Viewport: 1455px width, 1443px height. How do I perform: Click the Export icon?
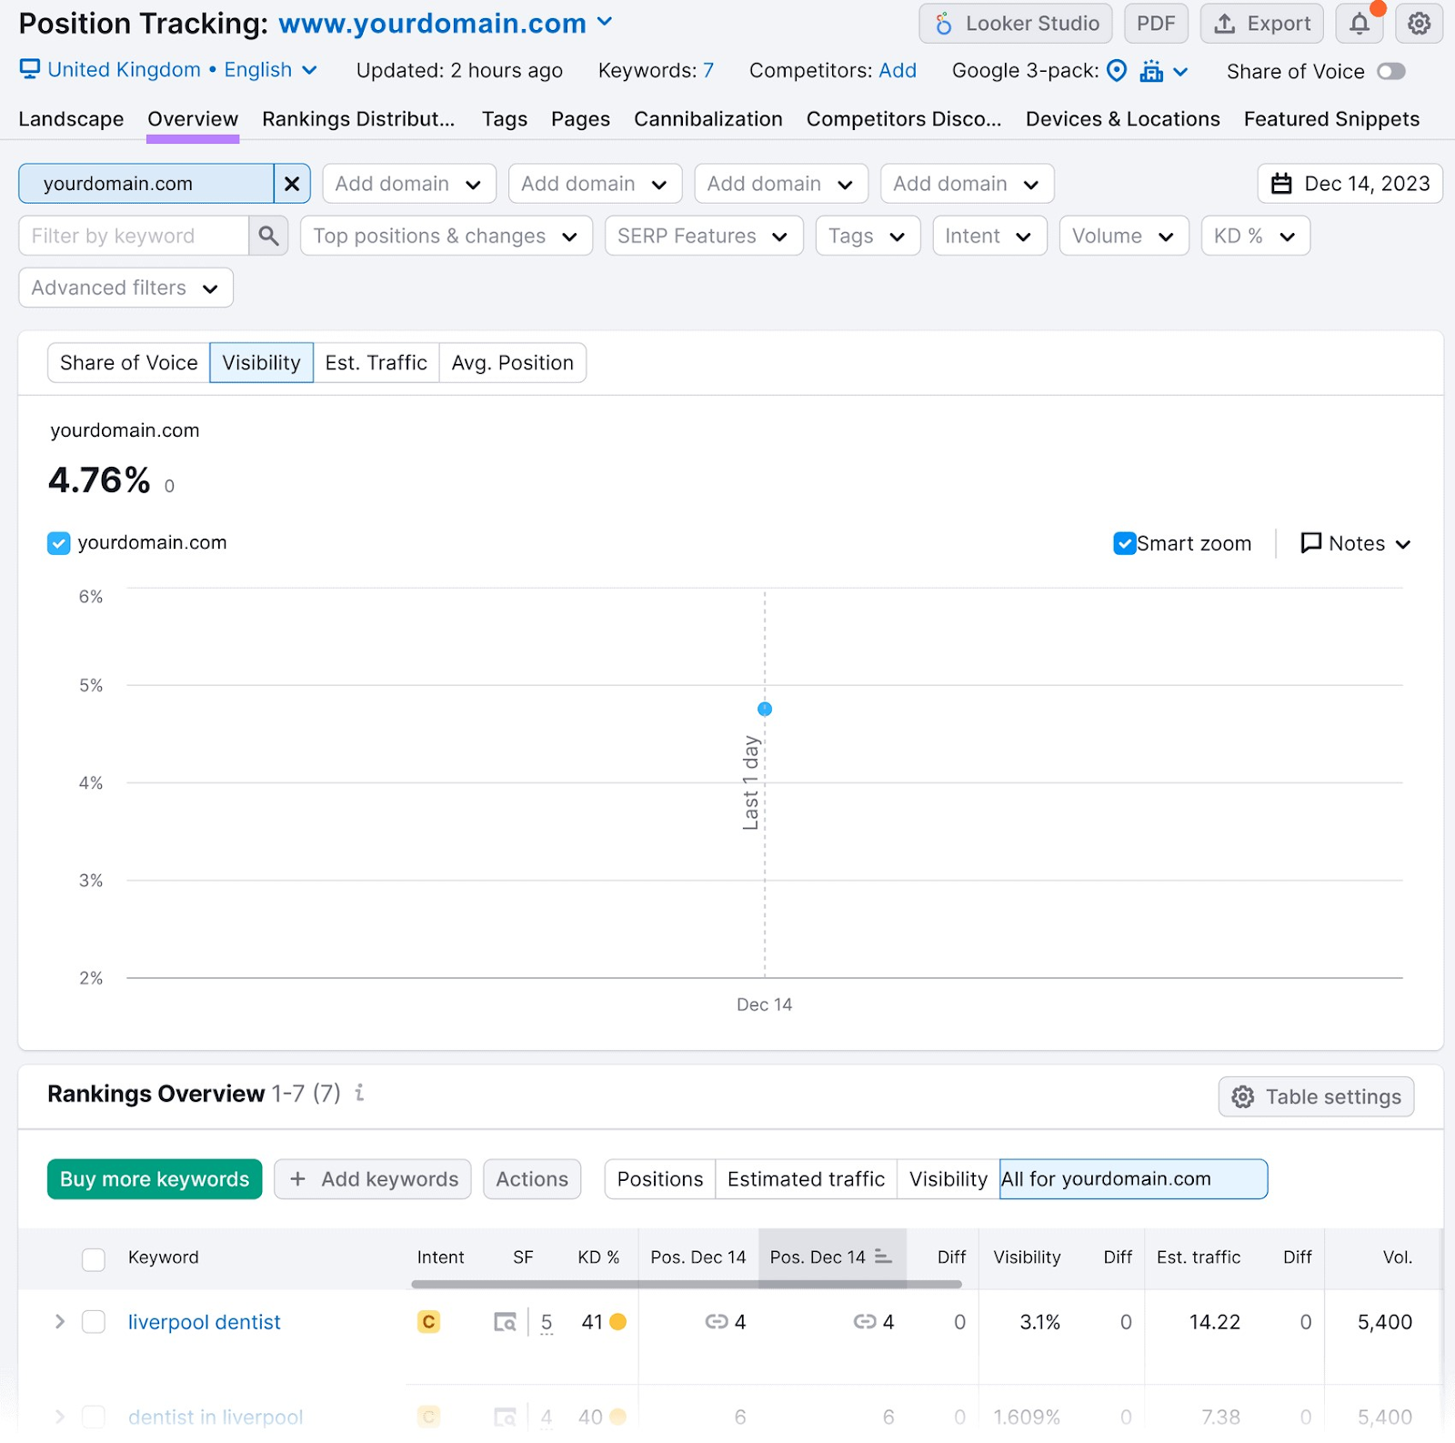point(1227,24)
